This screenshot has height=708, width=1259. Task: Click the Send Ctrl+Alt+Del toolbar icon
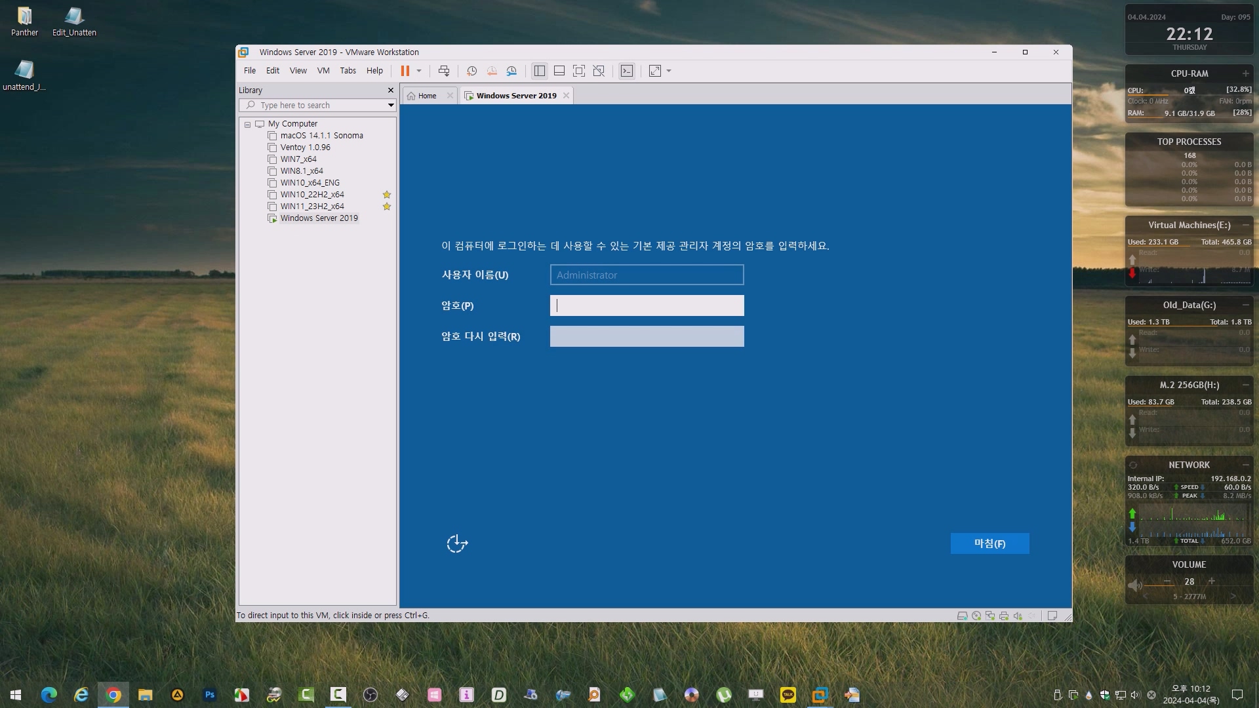pos(444,71)
